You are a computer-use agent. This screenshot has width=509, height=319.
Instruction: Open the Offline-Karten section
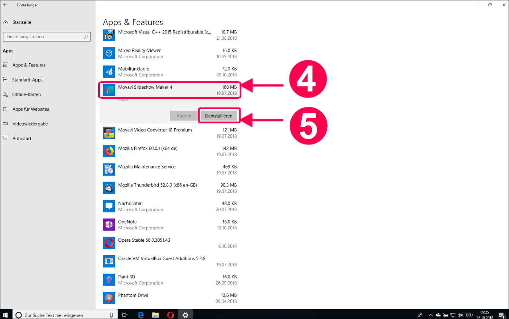pos(26,94)
